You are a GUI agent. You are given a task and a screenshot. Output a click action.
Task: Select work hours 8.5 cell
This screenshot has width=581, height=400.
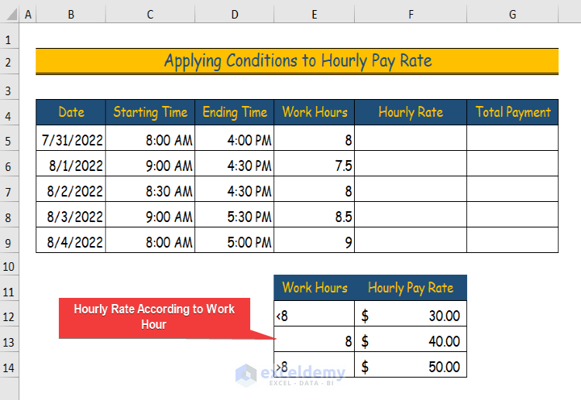point(315,214)
